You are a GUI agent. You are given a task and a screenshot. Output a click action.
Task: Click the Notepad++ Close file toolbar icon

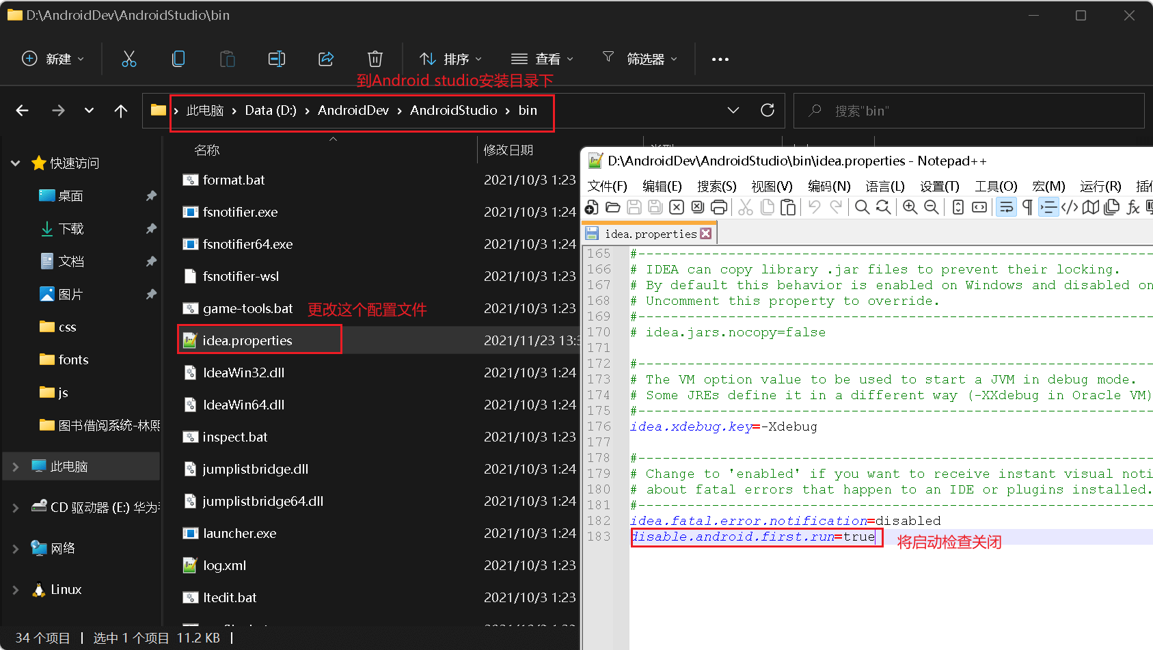[677, 207]
